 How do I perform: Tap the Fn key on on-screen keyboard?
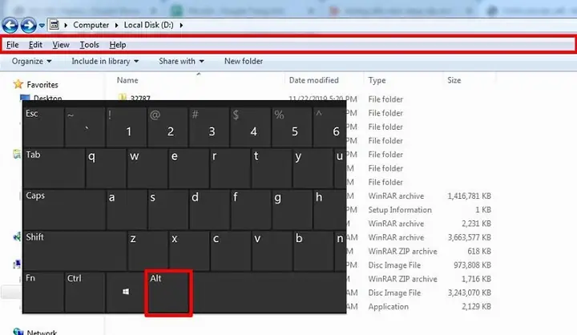[43, 293]
